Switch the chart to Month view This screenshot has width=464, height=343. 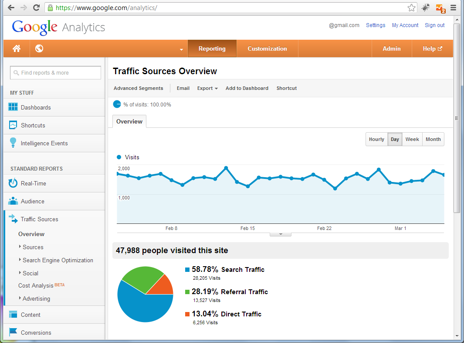pos(433,139)
